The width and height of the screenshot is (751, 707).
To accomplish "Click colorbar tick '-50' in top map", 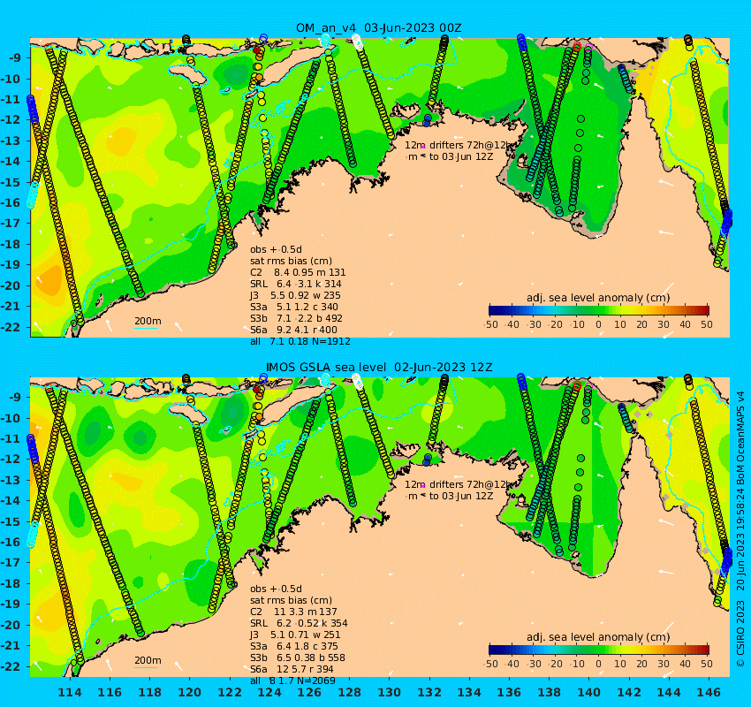I will [491, 324].
